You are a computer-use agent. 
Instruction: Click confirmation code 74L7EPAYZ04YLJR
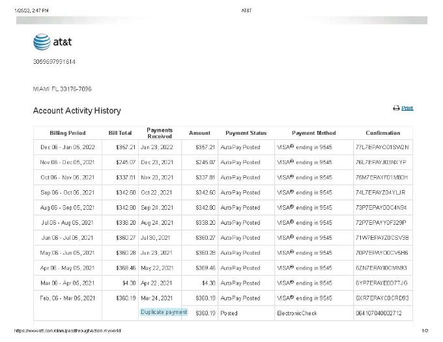click(x=380, y=193)
